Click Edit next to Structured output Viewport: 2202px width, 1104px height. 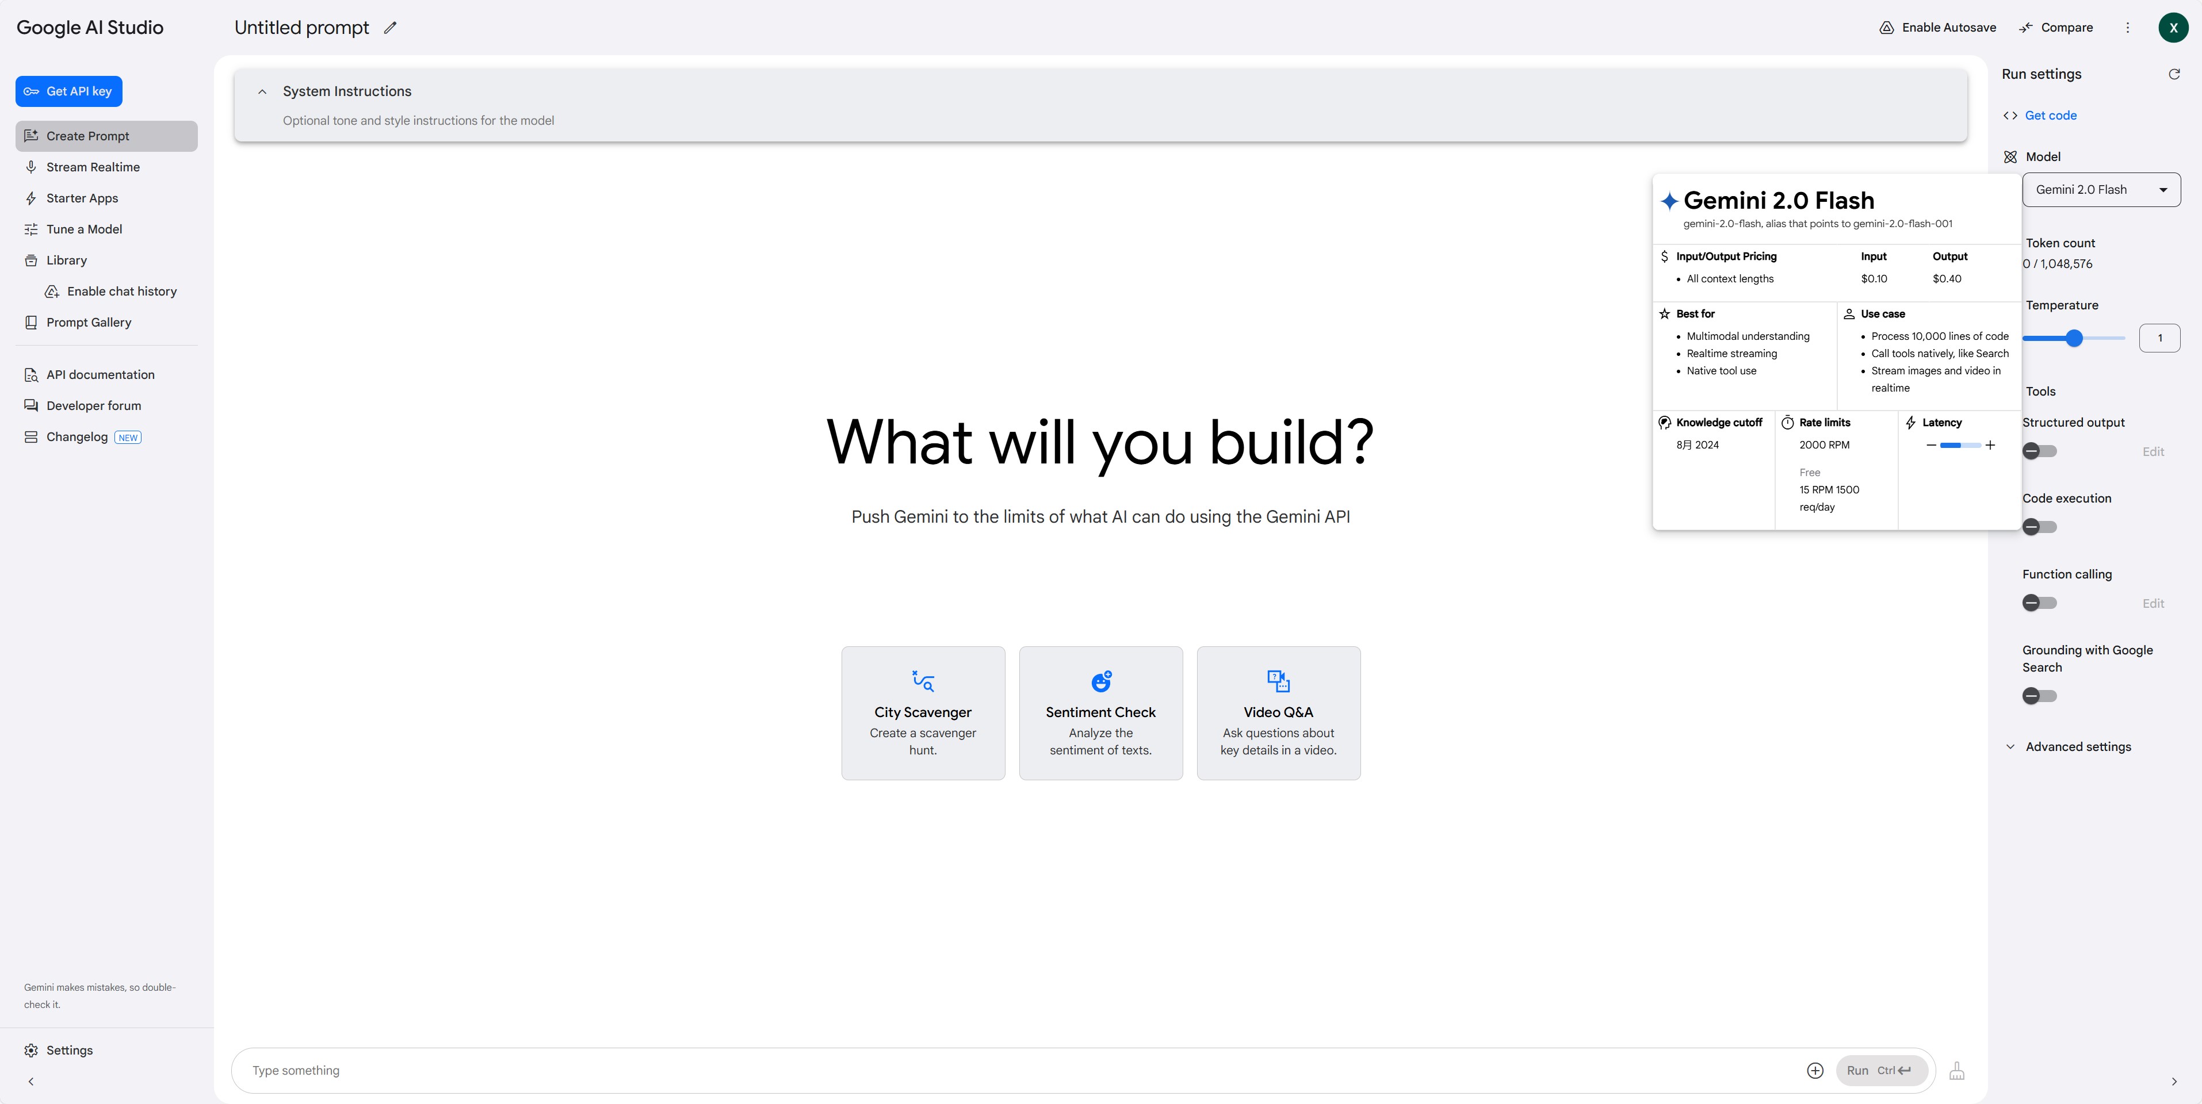pyautogui.click(x=2153, y=451)
